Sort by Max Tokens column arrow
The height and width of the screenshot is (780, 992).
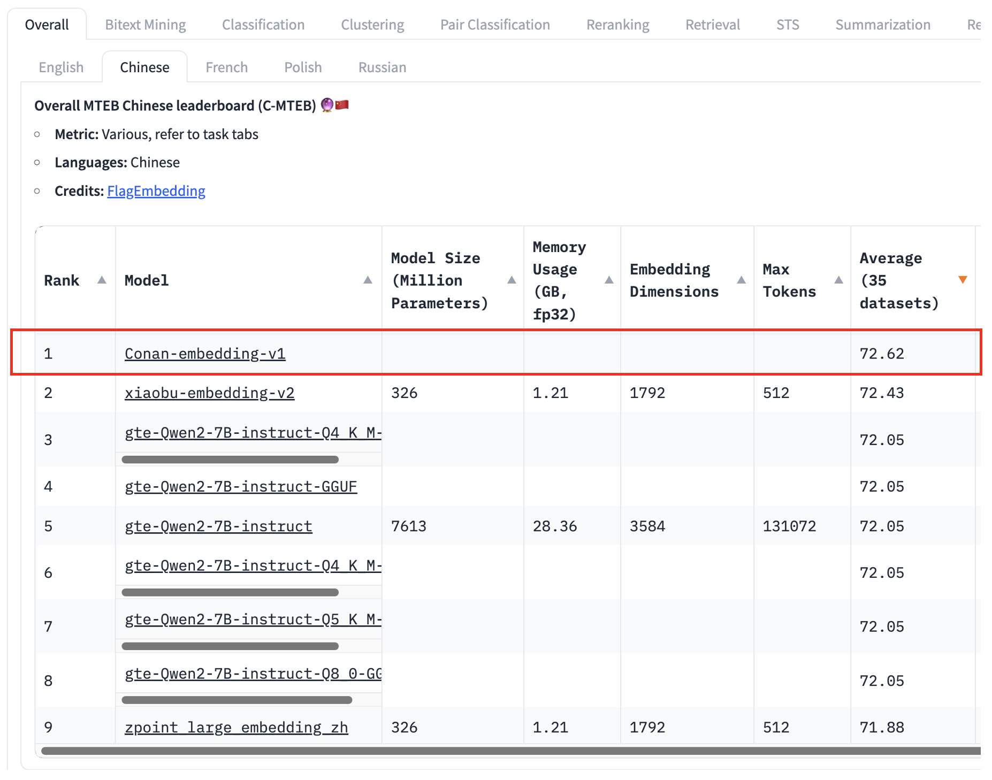tap(838, 280)
